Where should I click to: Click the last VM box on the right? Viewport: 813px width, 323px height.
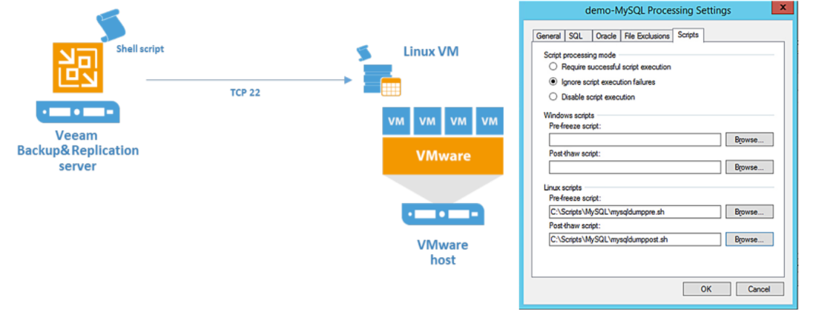click(490, 121)
